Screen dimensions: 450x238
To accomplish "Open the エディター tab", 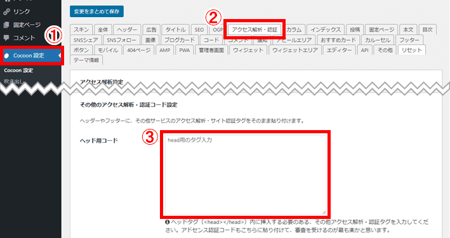I will pos(339,50).
